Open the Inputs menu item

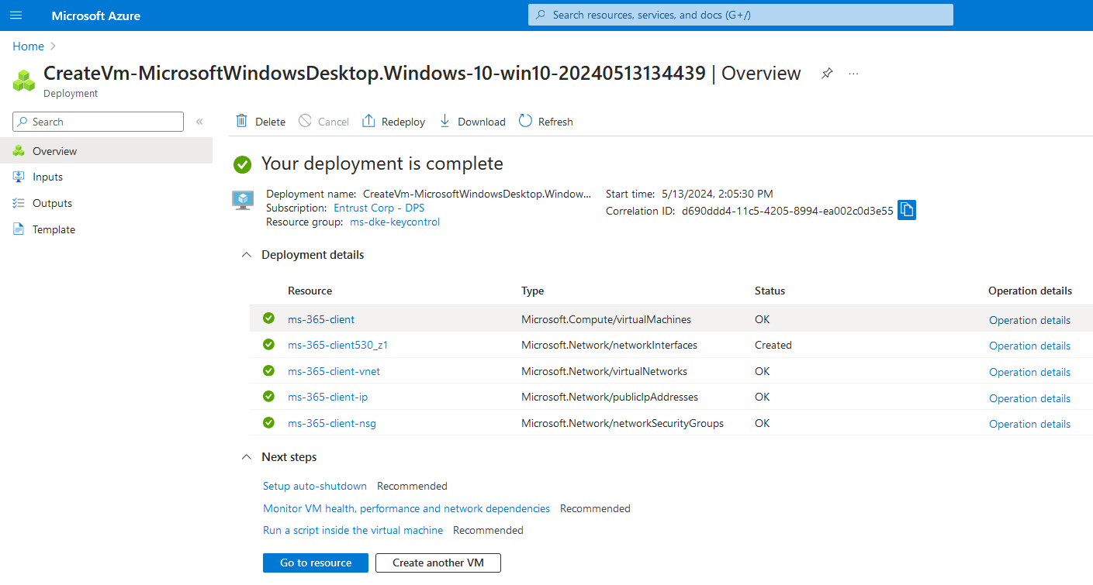(x=106, y=177)
